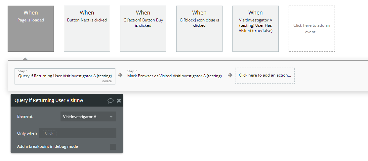Click here to add an action
This screenshot has width=368, height=161.
[x=265, y=75]
